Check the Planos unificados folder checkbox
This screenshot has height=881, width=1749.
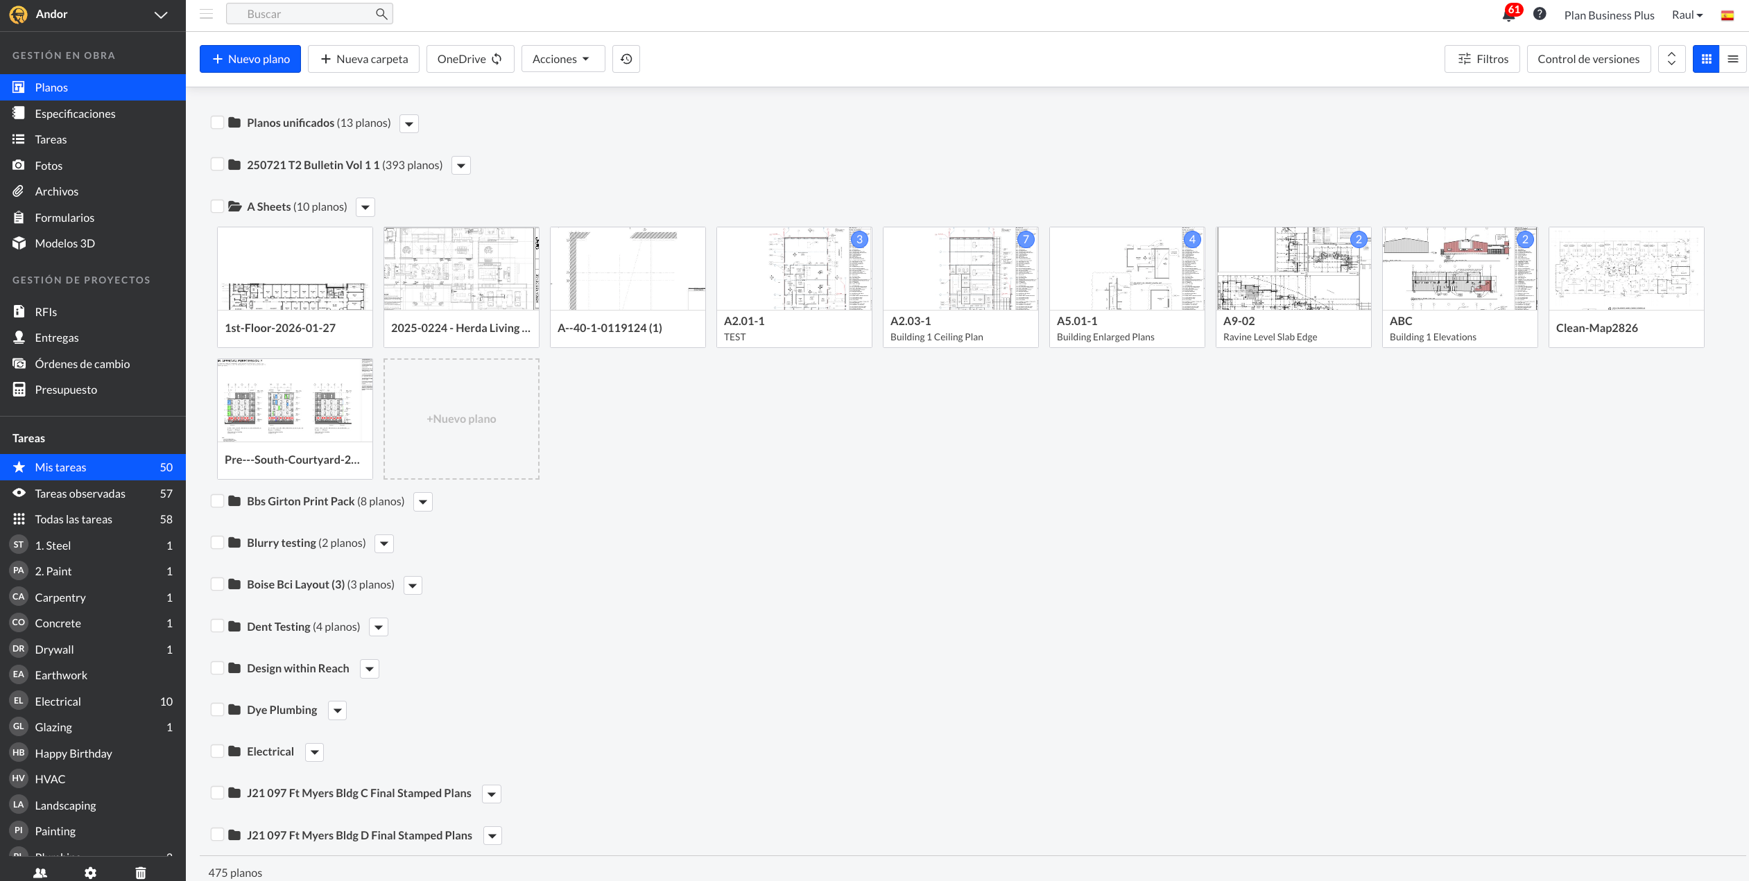point(217,123)
